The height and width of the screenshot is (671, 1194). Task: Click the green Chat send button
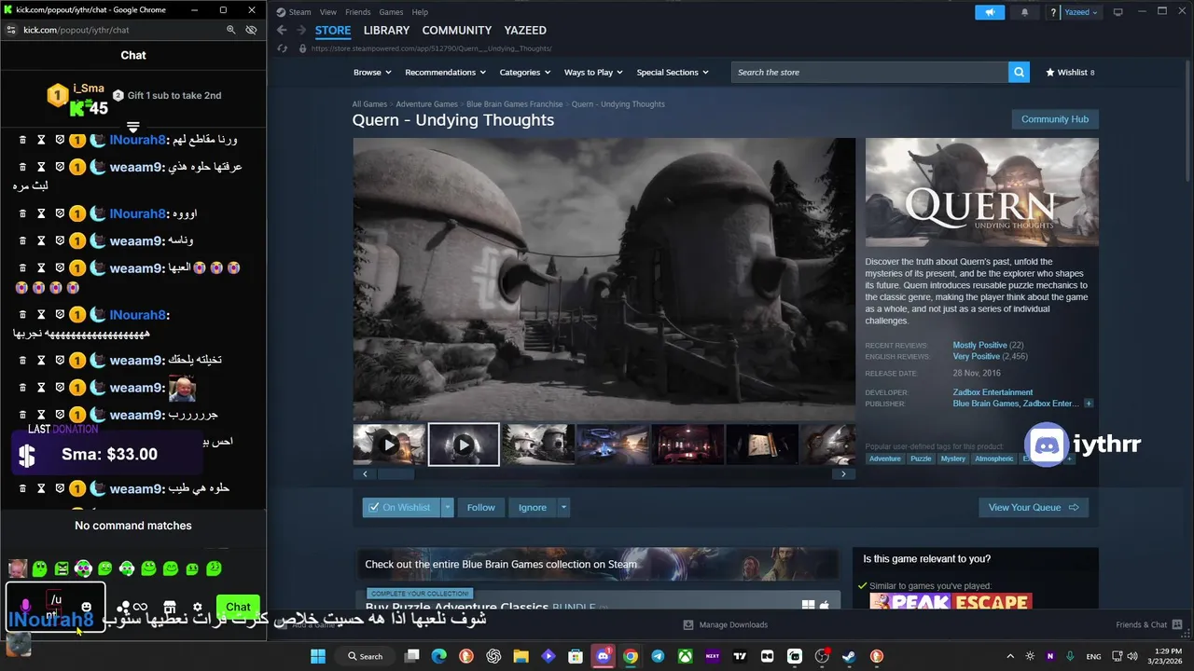point(238,607)
